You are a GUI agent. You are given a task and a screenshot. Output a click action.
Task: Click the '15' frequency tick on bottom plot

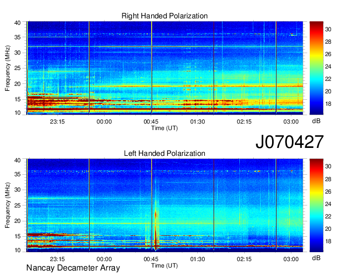click(x=17, y=237)
